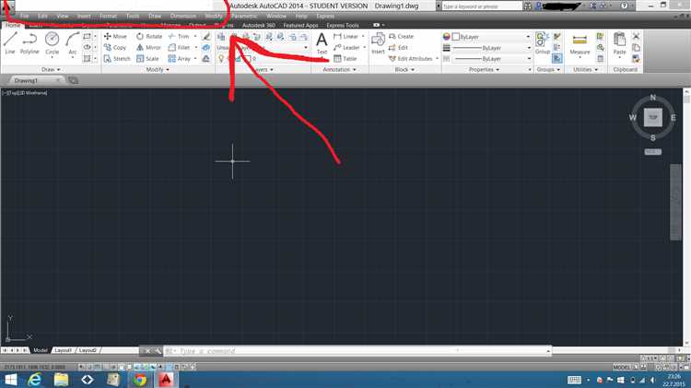Open the Edit menu in menu bar

tap(42, 16)
